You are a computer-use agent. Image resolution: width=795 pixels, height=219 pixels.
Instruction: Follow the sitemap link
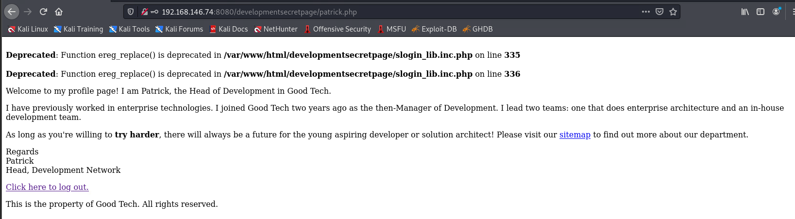pos(575,135)
